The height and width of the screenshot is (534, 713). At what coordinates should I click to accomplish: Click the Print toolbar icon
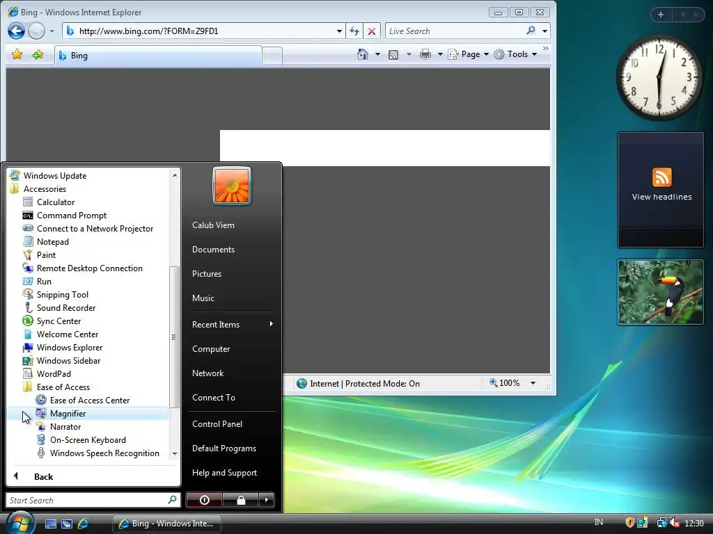[425, 54]
